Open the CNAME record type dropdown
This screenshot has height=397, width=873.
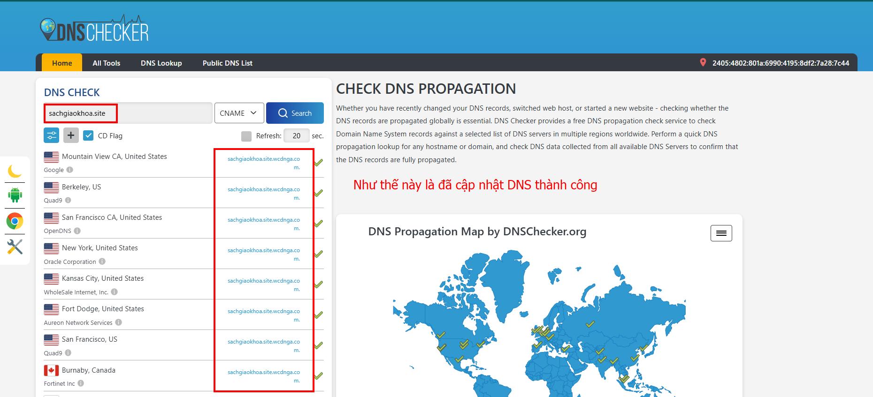click(238, 113)
